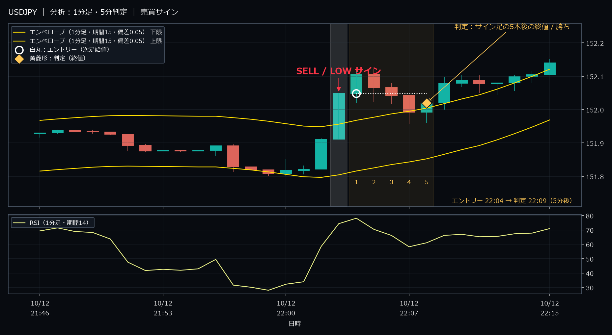This screenshot has height=335, width=612.
Task: Click the last green candle at 22:15
Action: click(550, 68)
